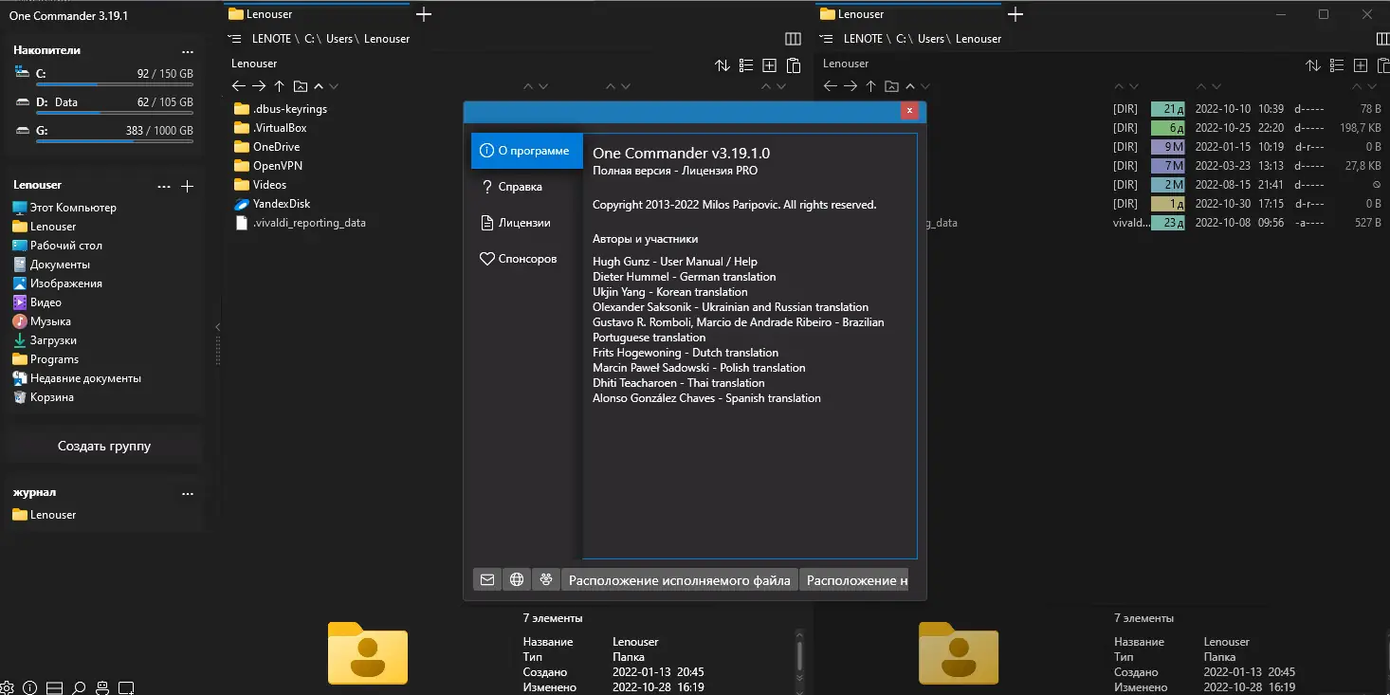Open the right pane path menu icon
Viewport: 1390px width, 695px height.
tap(827, 39)
